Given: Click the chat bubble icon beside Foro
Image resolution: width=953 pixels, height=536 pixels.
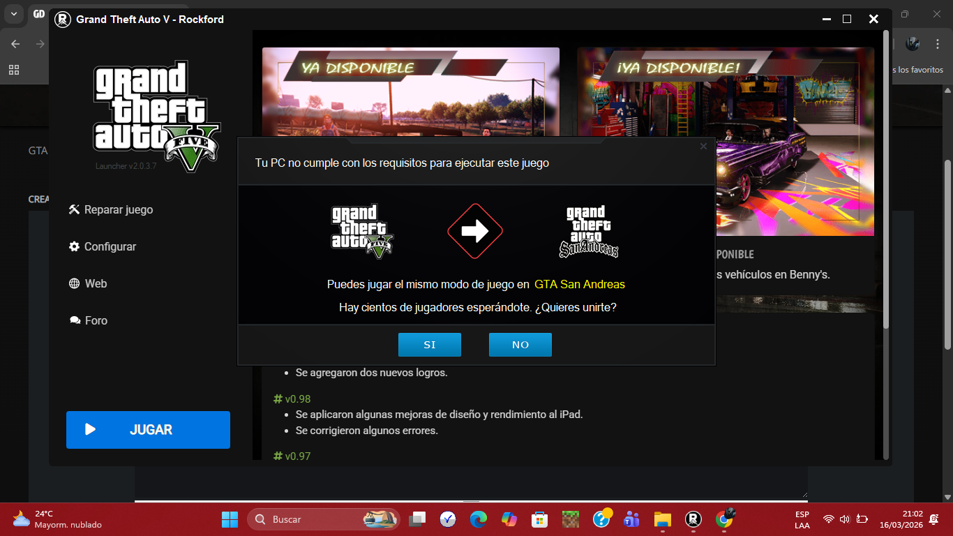Looking at the screenshot, I should 75,321.
